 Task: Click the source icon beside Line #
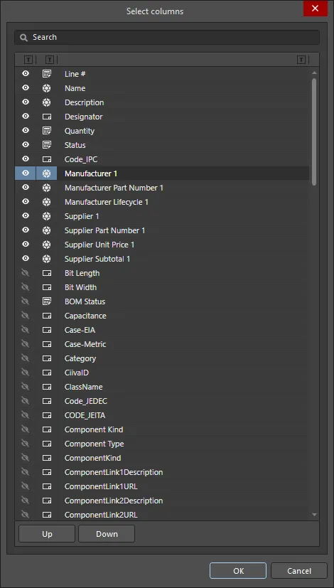46,74
